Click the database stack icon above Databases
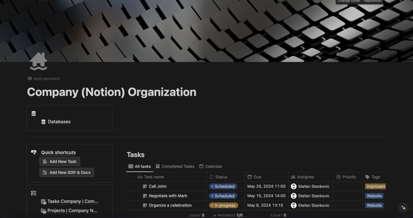413x218 pixels. 33,113
